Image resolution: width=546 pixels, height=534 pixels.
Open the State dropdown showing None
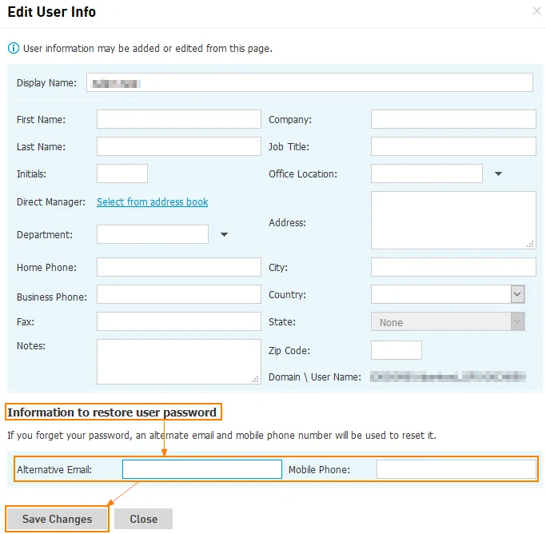click(448, 321)
